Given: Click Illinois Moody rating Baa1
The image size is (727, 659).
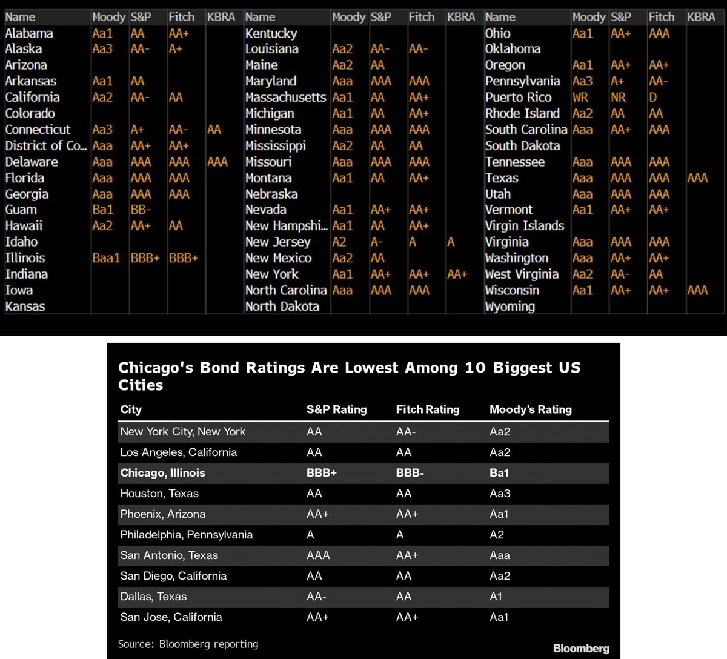Looking at the screenshot, I should (106, 258).
